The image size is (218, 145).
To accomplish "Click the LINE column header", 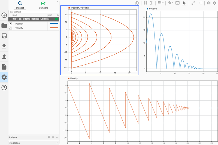I will (50, 15).
